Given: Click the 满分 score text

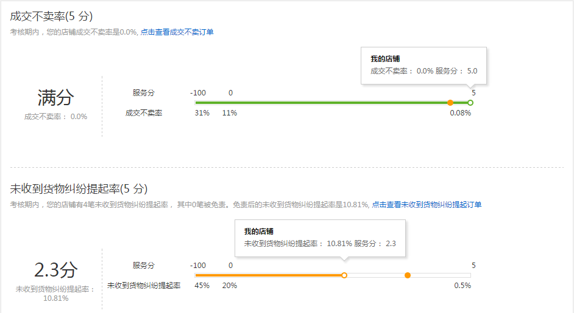Looking at the screenshot, I should click(x=55, y=97).
